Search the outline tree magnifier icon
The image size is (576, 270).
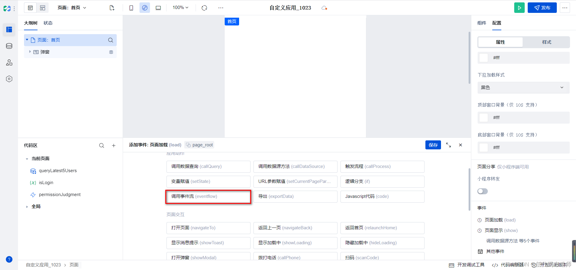[x=111, y=40]
